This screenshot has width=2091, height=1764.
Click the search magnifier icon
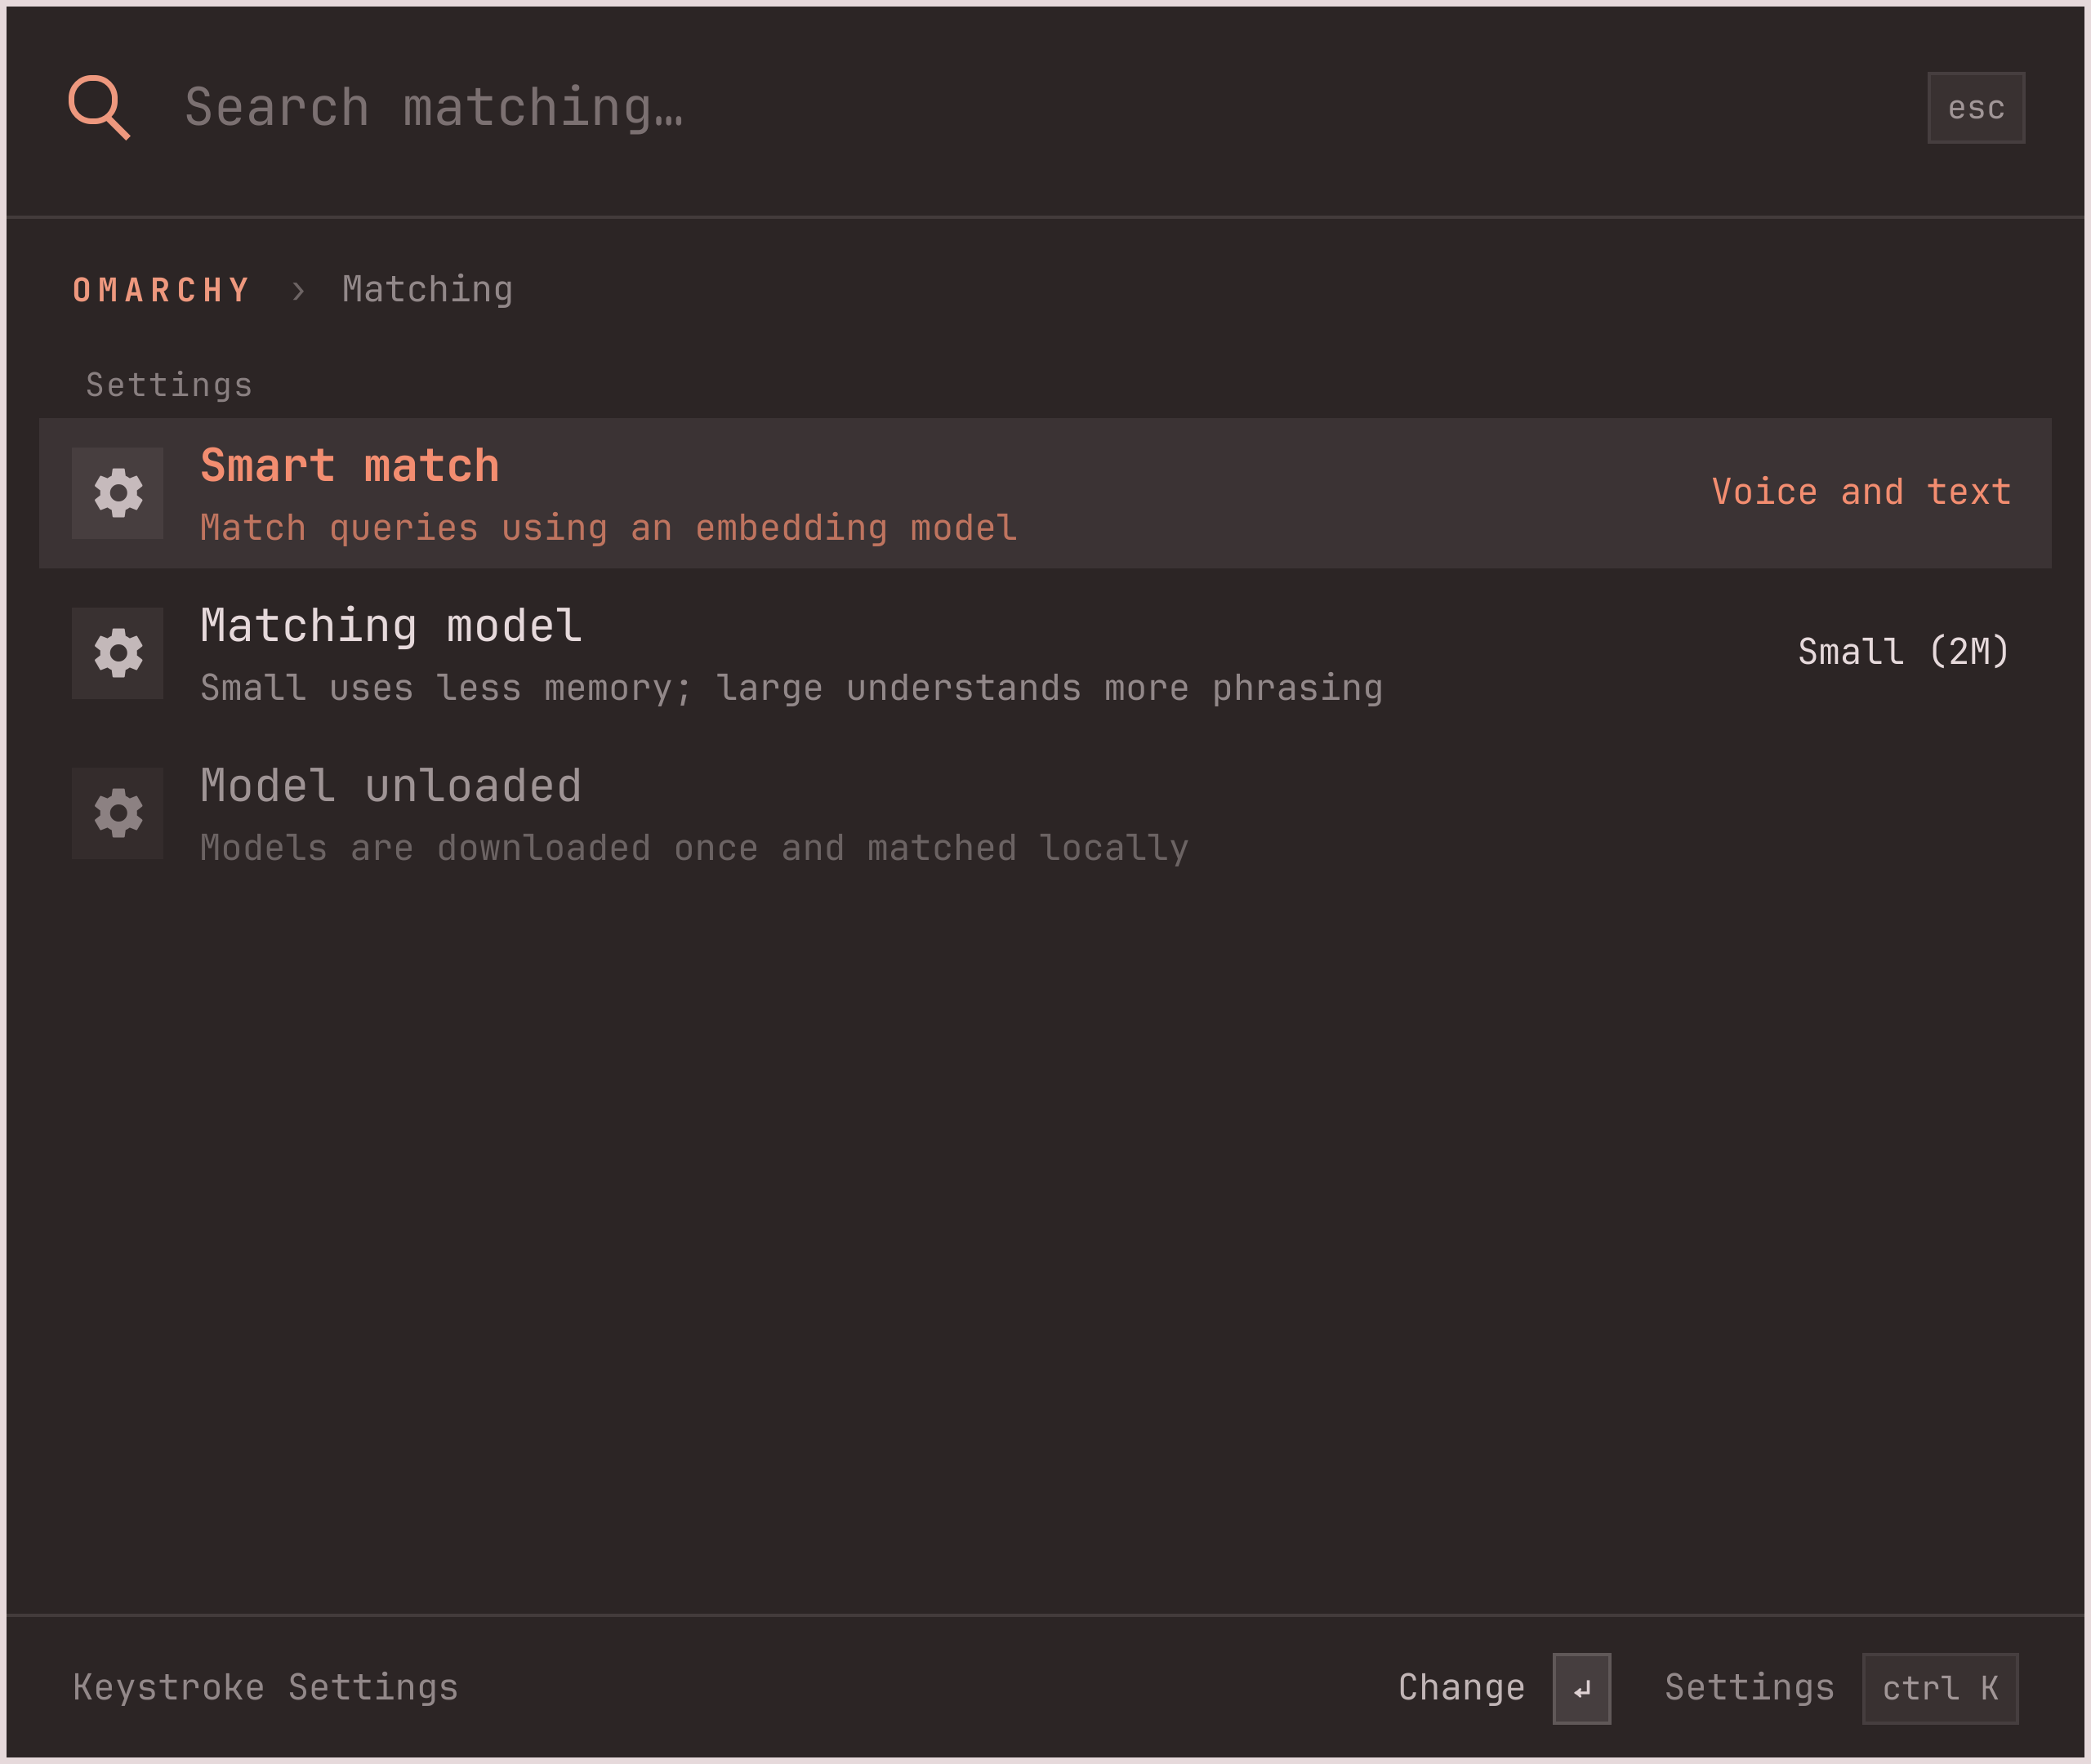tap(99, 107)
